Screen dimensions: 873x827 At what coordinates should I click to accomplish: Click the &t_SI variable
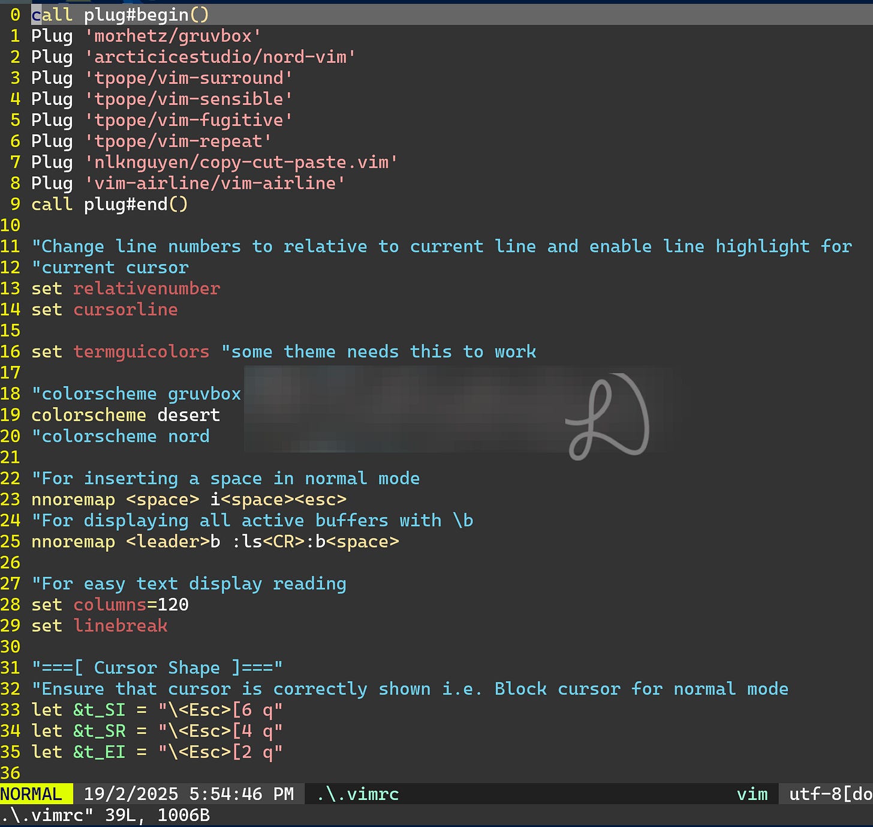[100, 710]
